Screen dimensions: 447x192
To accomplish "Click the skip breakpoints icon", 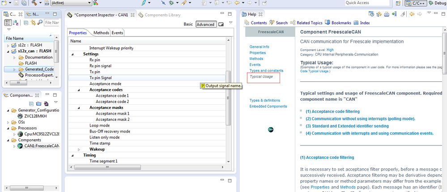I will click(x=163, y=3).
